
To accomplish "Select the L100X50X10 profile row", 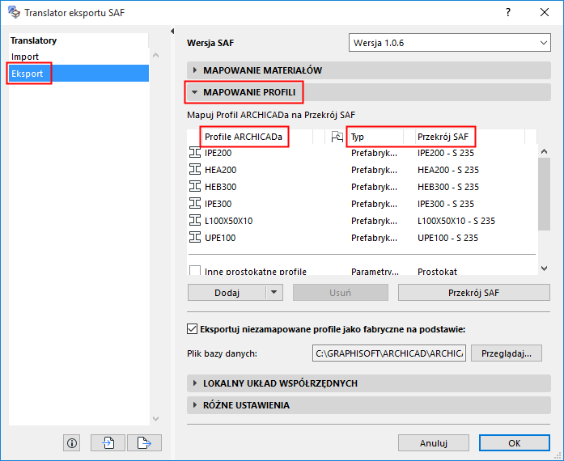I will 363,221.
